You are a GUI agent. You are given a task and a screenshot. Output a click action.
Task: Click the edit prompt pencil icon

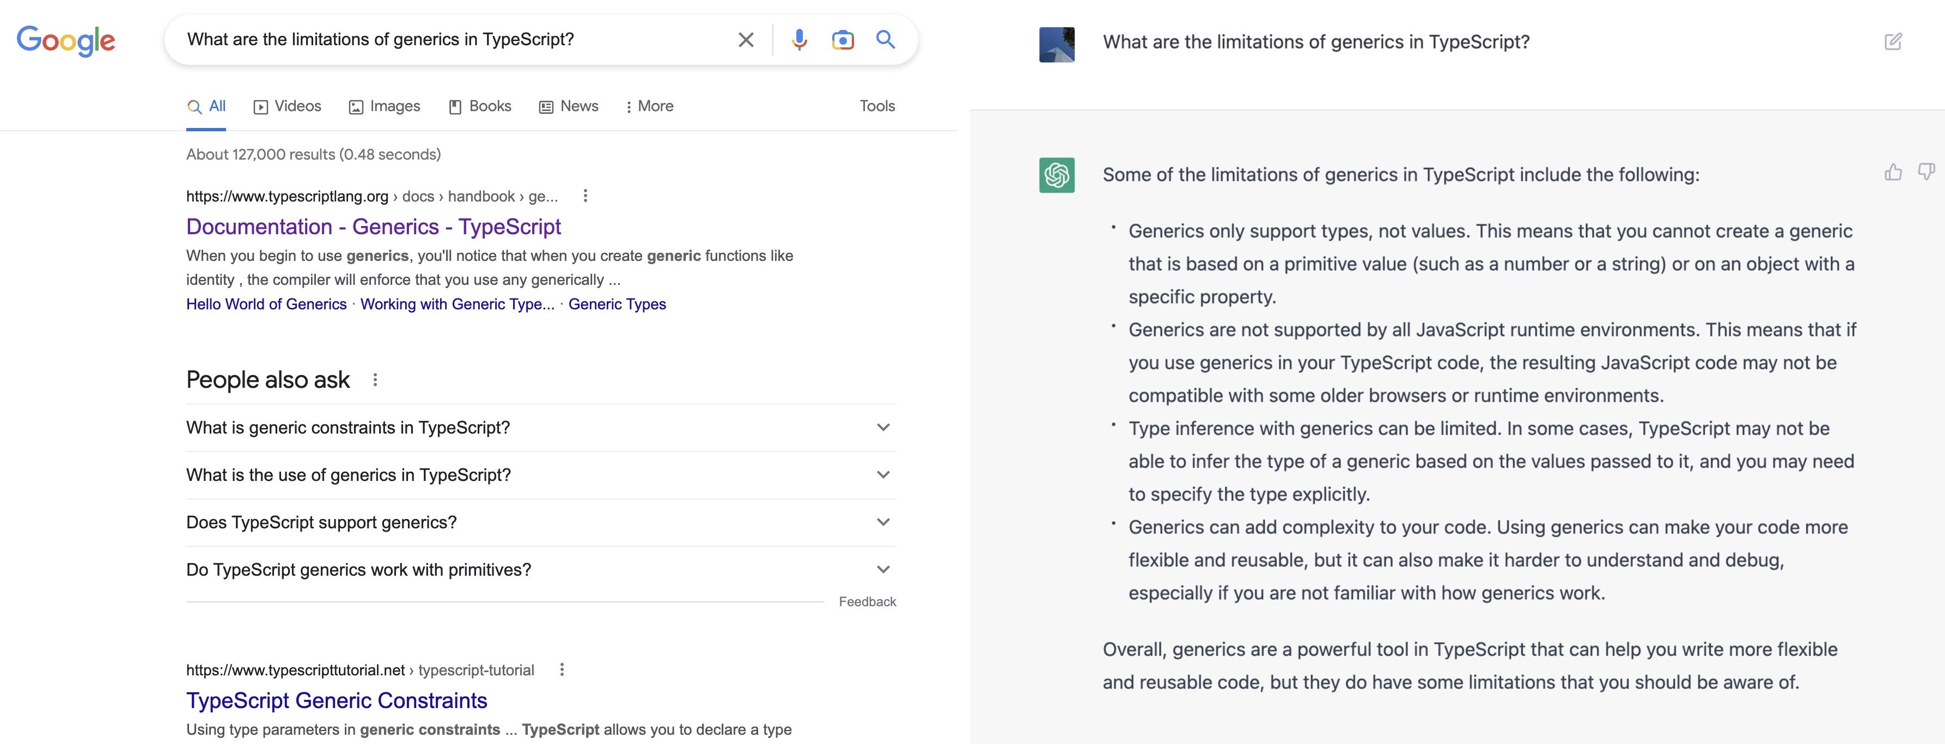coord(1893,41)
